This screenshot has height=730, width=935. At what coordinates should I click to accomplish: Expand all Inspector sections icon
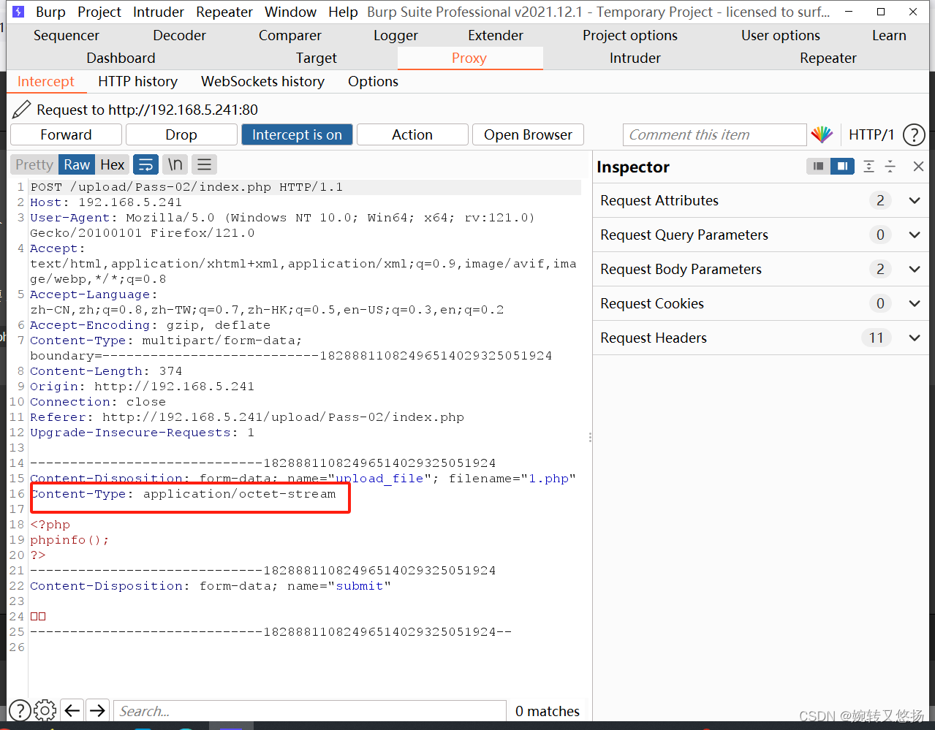(868, 167)
